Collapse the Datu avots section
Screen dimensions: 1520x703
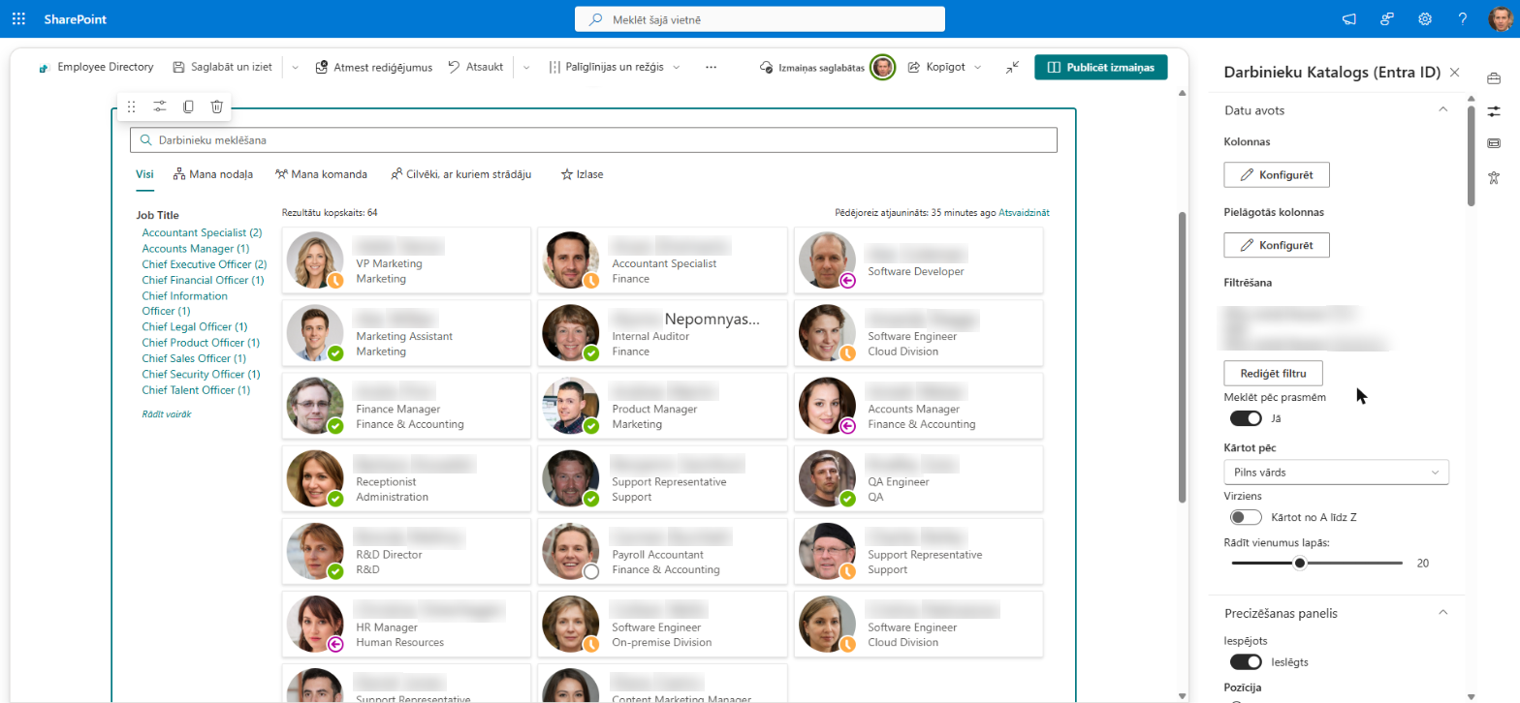[1442, 109]
